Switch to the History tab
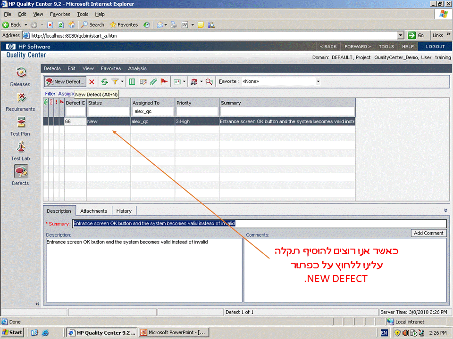This screenshot has width=453, height=339. [x=124, y=211]
